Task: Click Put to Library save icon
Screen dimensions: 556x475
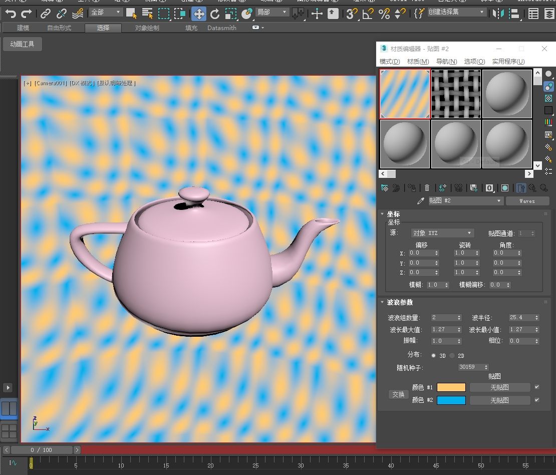Action: pyautogui.click(x=473, y=188)
